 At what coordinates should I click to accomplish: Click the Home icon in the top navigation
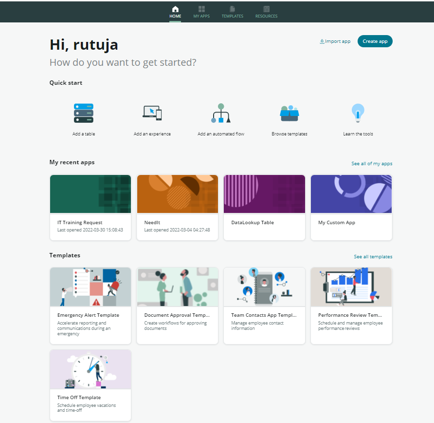[x=175, y=11]
